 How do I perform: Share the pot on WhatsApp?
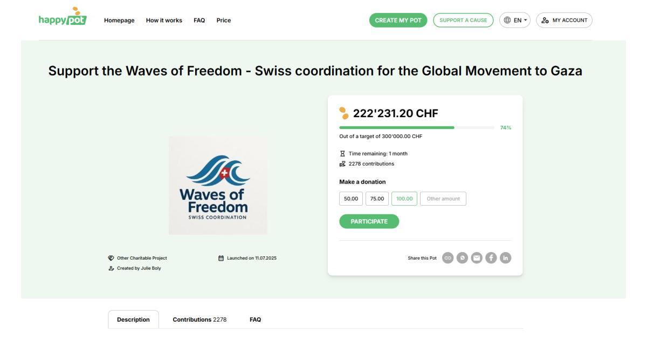pos(462,257)
